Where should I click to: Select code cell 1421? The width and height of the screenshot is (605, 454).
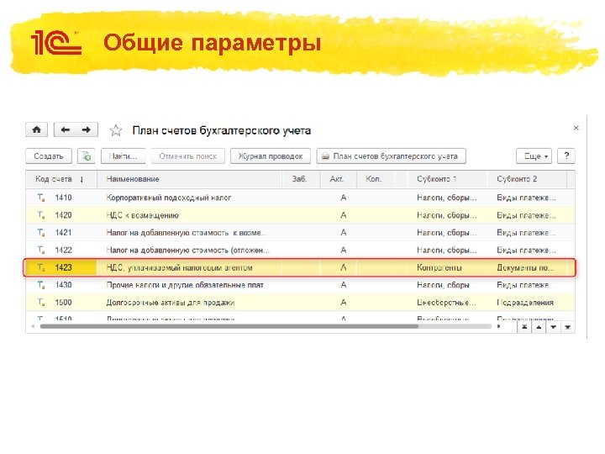(63, 232)
